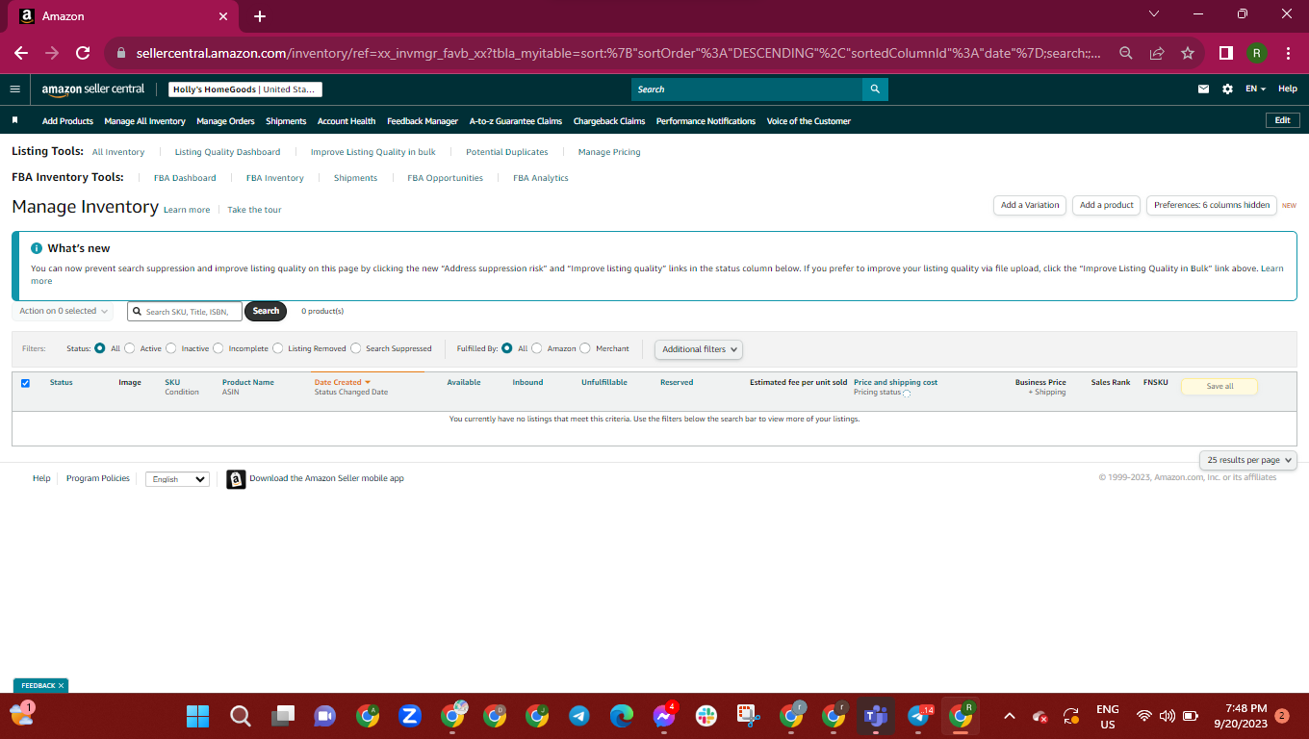Open EN language dropdown in header
Image resolution: width=1309 pixels, height=739 pixels.
coord(1255,89)
